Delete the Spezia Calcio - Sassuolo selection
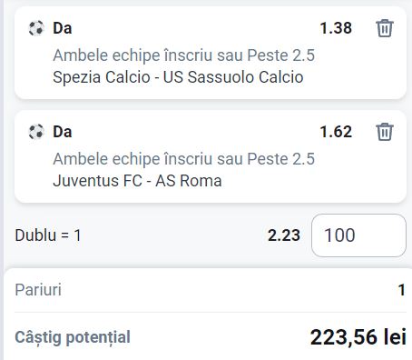The width and height of the screenshot is (412, 360). click(x=385, y=28)
